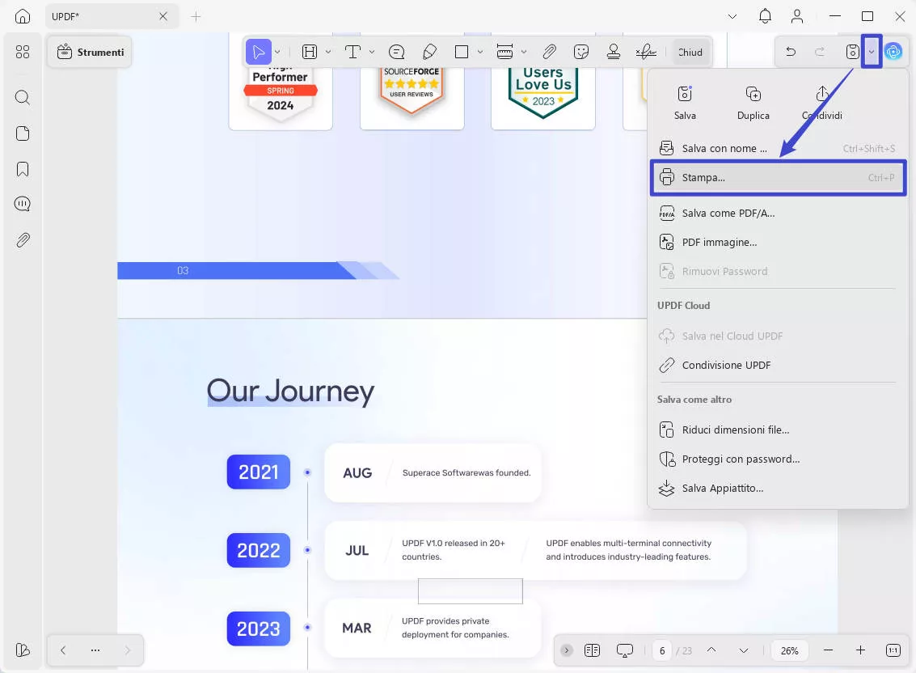916x673 pixels.
Task: Expand the highlight tool options arrow
Action: pyautogui.click(x=328, y=52)
